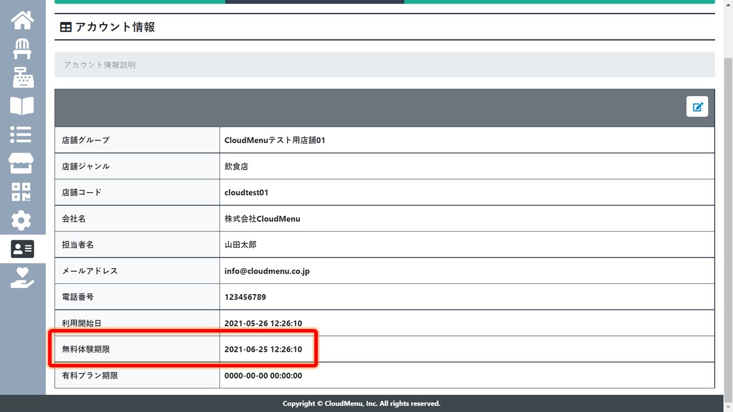Select the 株式会社CloudMenu value
Image resolution: width=733 pixels, height=412 pixels.
click(262, 219)
